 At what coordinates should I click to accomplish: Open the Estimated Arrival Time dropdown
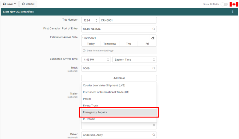coord(96,59)
